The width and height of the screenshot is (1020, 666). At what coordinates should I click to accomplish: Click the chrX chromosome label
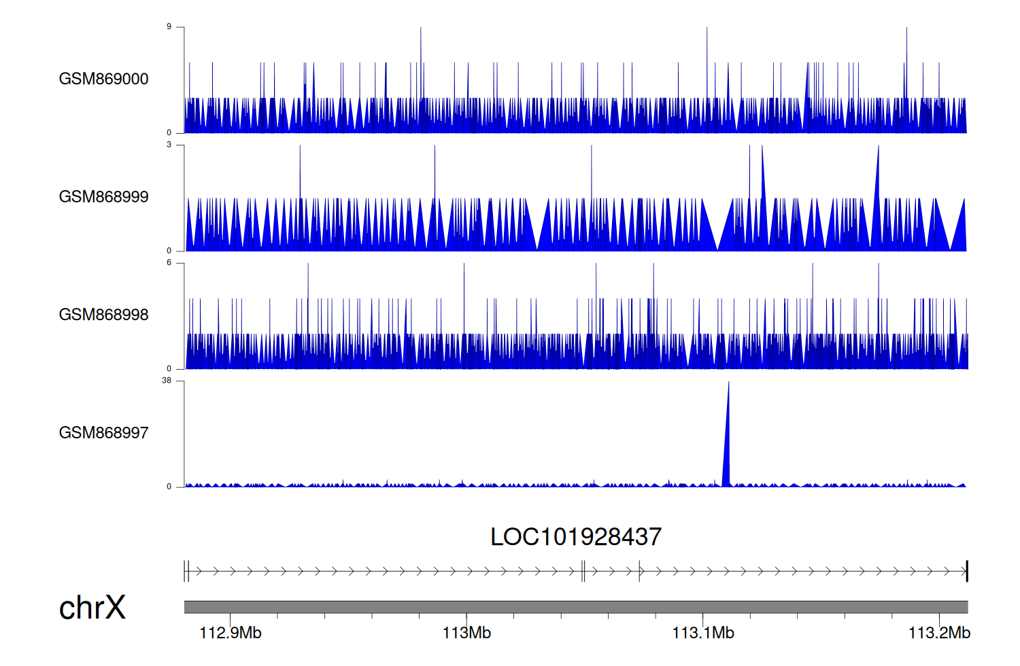point(92,608)
